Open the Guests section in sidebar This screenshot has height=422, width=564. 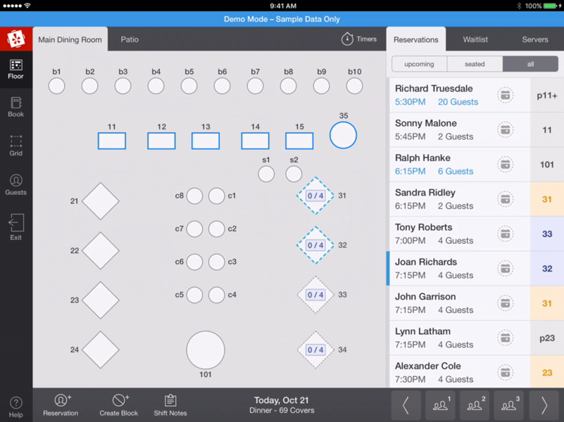[x=15, y=184]
